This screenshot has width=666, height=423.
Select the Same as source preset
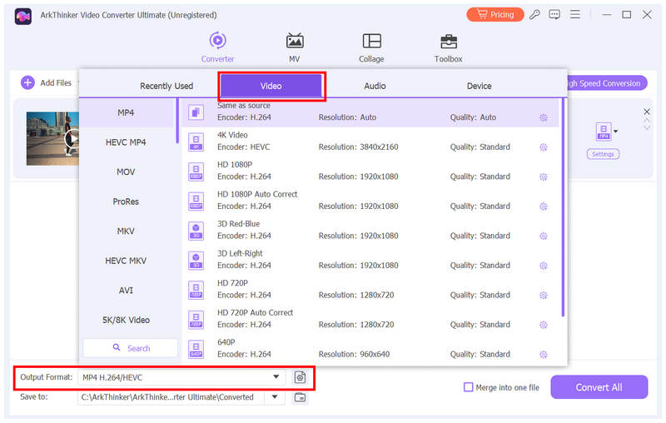point(370,112)
